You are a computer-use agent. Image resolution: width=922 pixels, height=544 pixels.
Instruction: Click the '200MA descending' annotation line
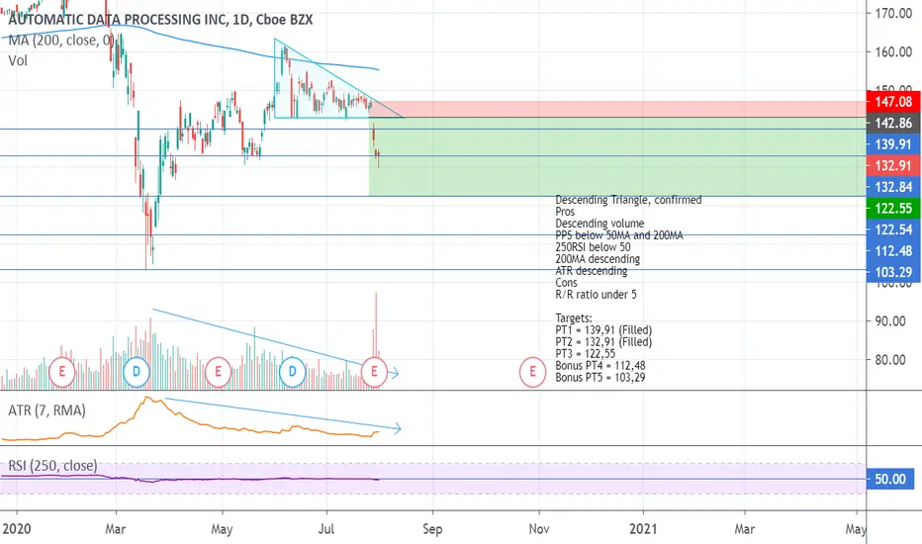pyautogui.click(x=598, y=259)
